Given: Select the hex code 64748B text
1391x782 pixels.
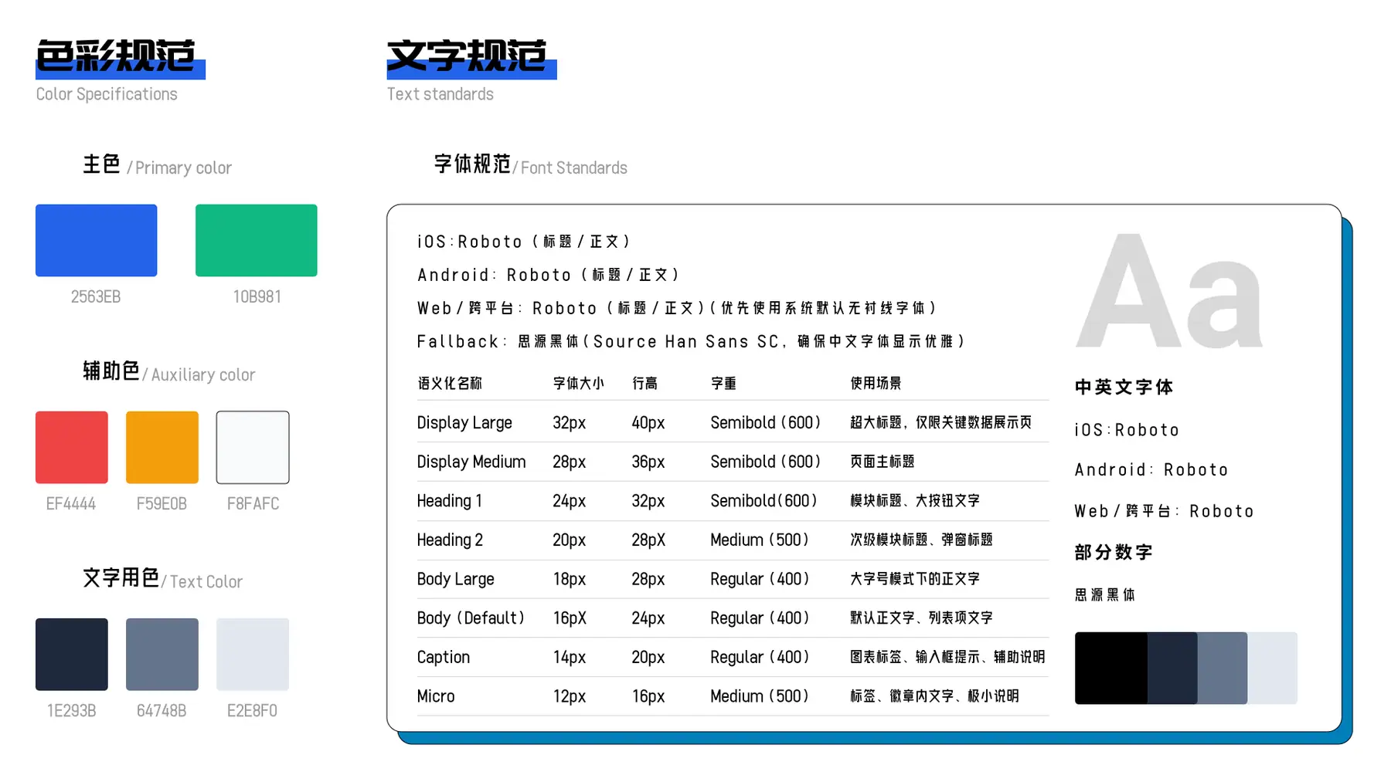Looking at the screenshot, I should coord(162,710).
